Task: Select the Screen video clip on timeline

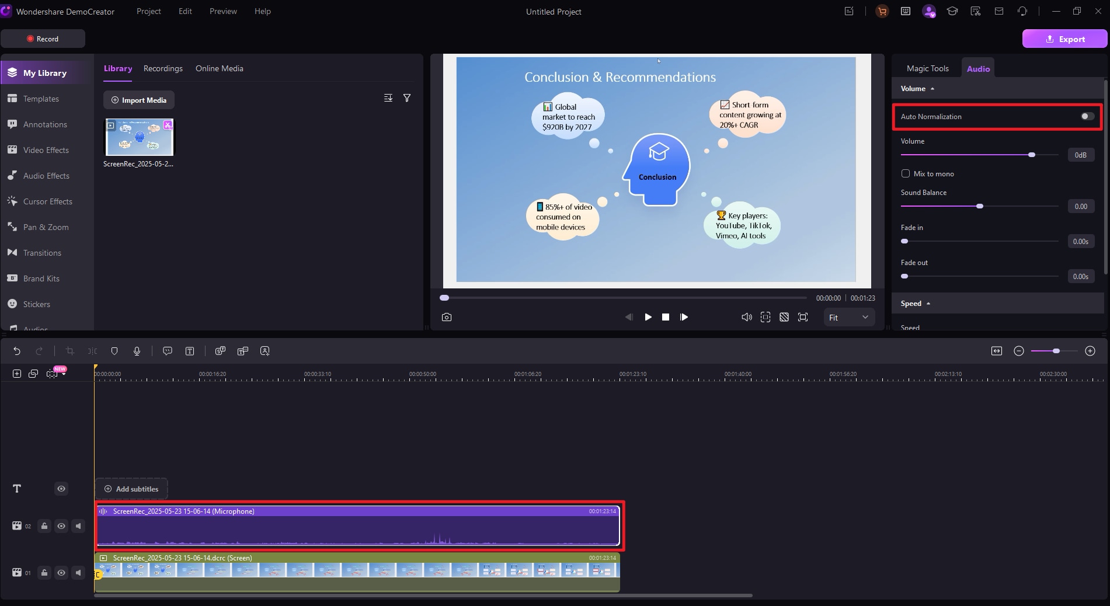Action: [357, 572]
